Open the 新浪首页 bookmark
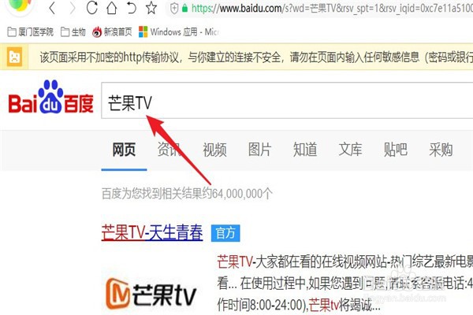This screenshot has width=473, height=315. 112,31
